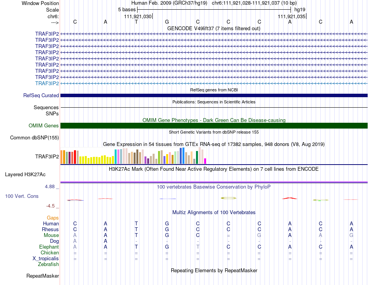Click the orange Gaps label
Image resolution: width=368 pixels, height=285 pixels.
(53, 218)
